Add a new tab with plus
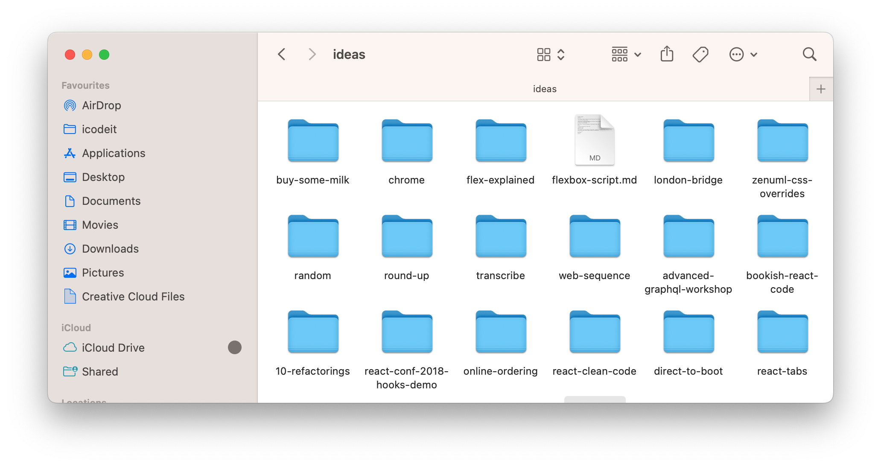Image resolution: width=881 pixels, height=466 pixels. click(820, 89)
